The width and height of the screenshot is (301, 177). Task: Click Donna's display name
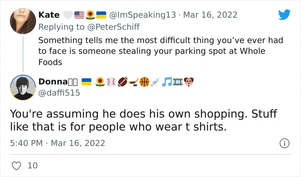point(53,82)
